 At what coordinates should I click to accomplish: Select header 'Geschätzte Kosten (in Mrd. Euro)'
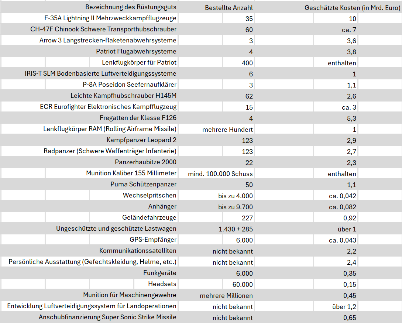[352, 8]
